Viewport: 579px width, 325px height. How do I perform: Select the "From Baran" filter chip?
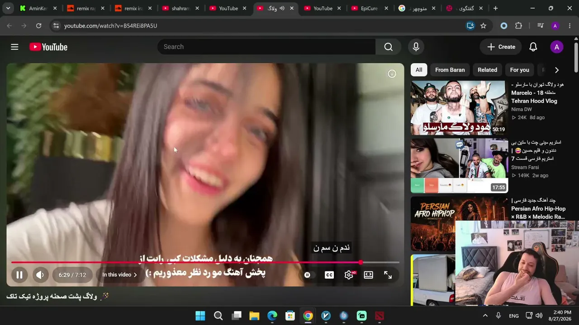pyautogui.click(x=450, y=70)
